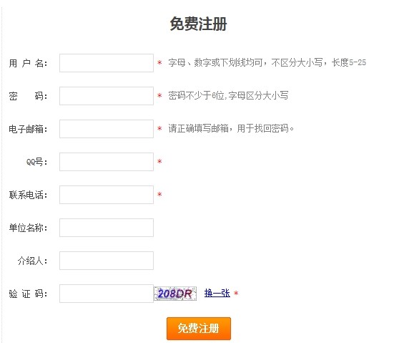Image resolution: width=394 pixels, height=343 pixels.
Task: Click the red asterisk beside email field
Action: [x=159, y=128]
